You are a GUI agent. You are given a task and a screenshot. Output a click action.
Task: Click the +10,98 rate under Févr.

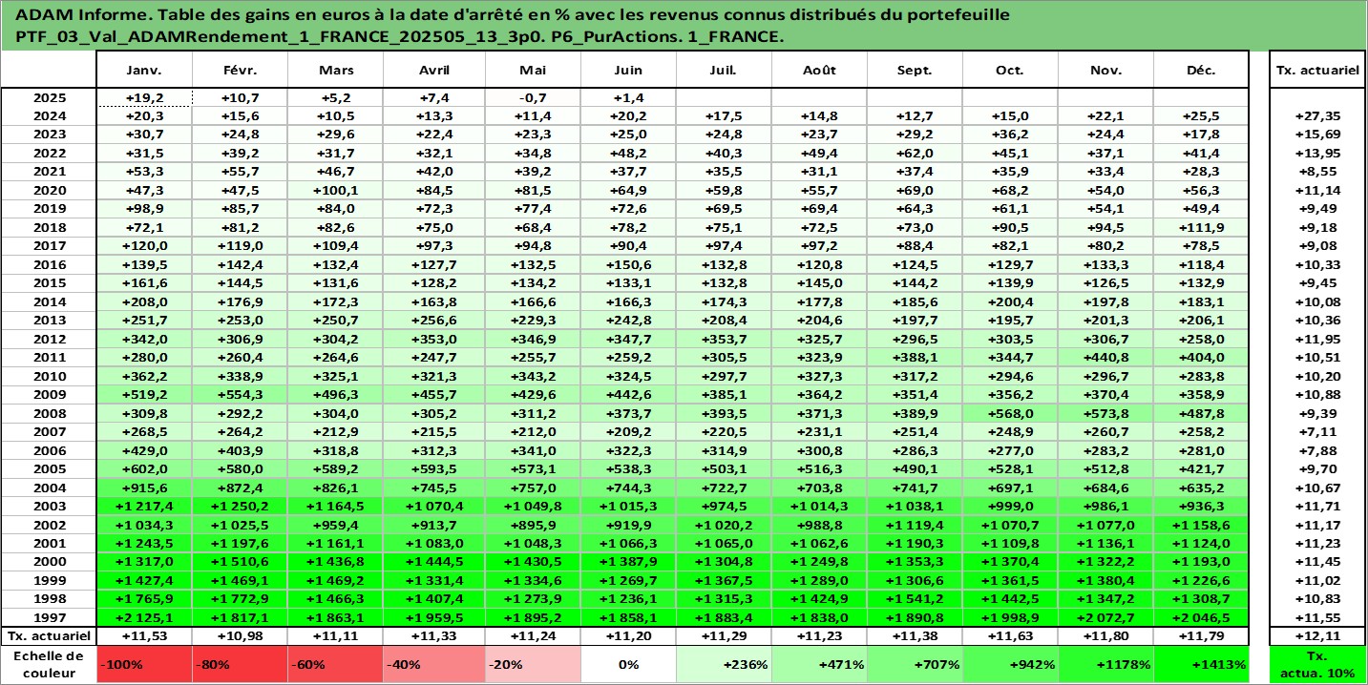coord(241,635)
